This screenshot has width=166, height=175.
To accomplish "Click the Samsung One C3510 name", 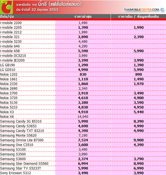I will (17, 145).
